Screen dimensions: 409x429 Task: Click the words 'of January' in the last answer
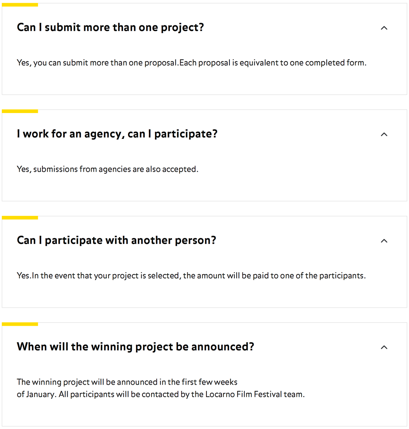pos(36,394)
